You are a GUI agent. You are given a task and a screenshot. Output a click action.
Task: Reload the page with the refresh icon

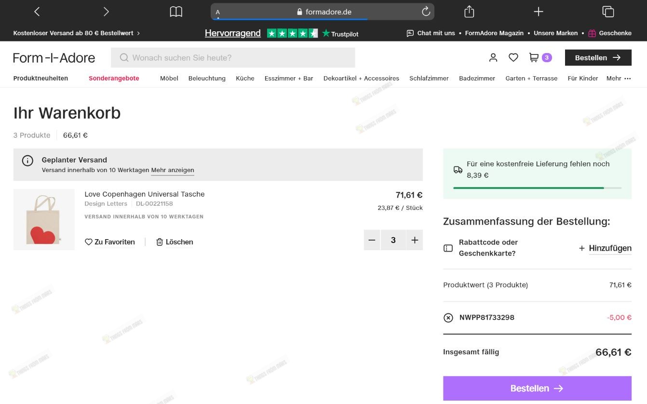[426, 12]
